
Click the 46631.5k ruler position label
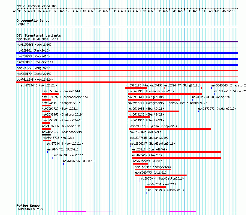(x=139, y=11)
